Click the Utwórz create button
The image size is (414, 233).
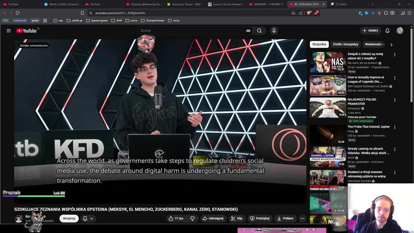(x=370, y=30)
